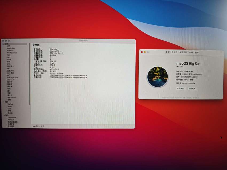Select ATA in the hardware sidebar

click(x=9, y=46)
